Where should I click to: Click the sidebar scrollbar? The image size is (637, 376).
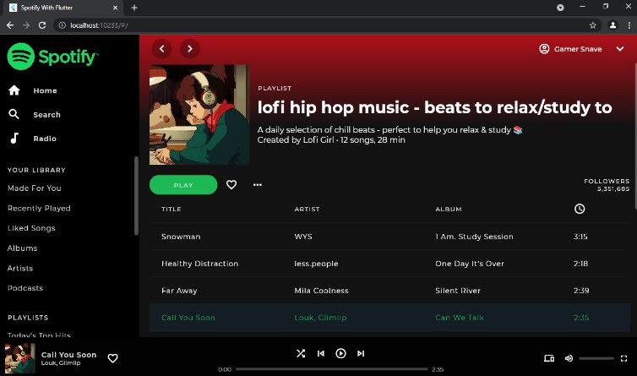137,195
